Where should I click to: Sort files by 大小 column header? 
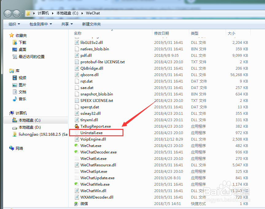pos(231,33)
